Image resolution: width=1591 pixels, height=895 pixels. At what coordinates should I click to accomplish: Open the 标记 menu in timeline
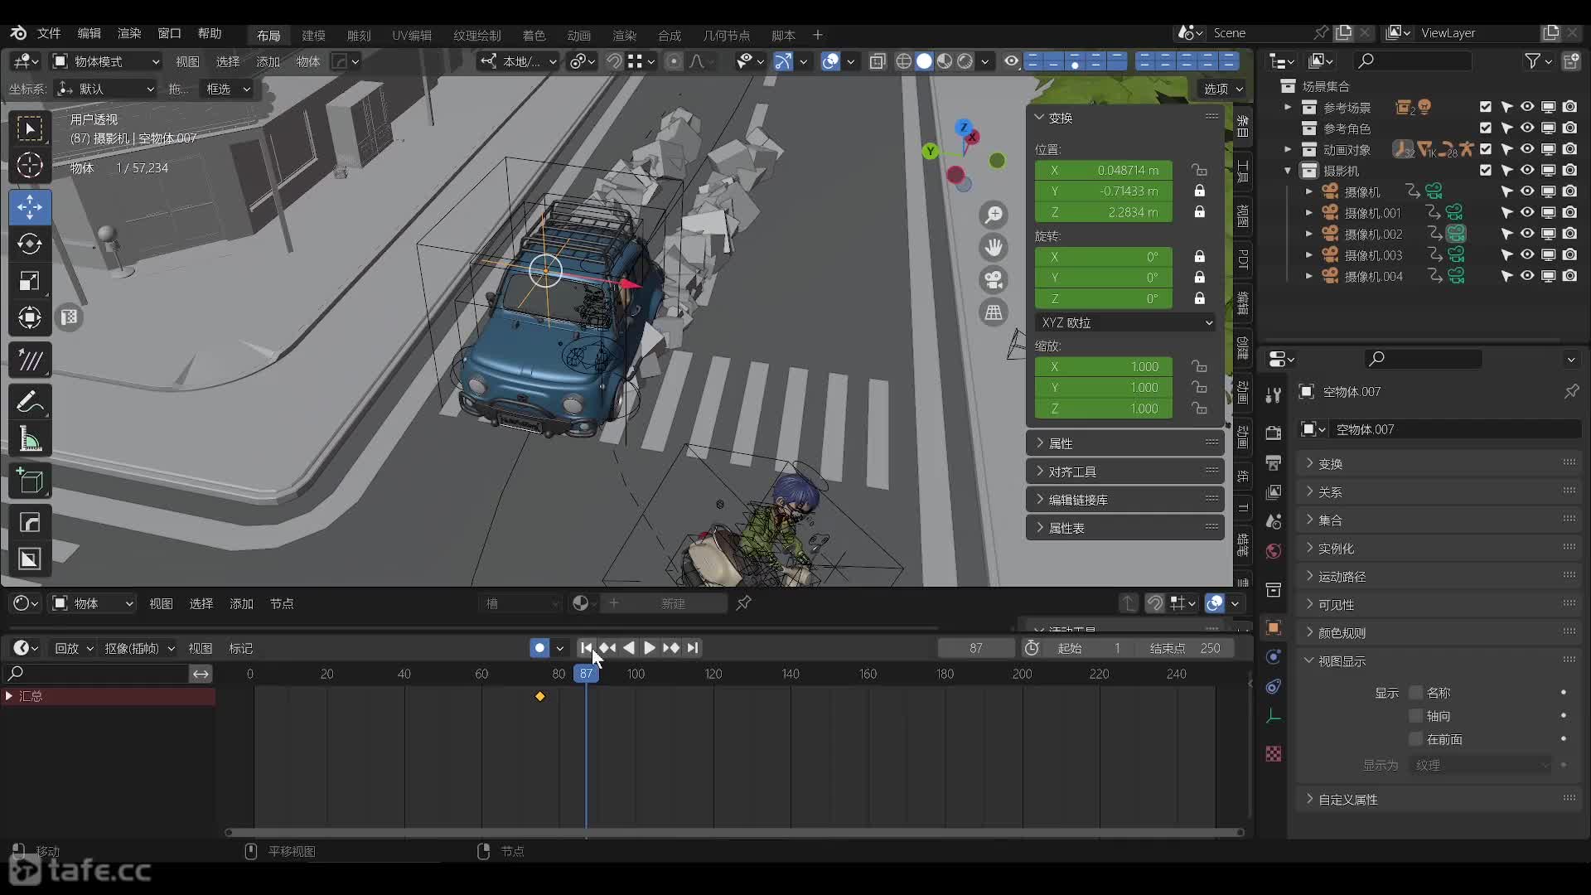[240, 648]
